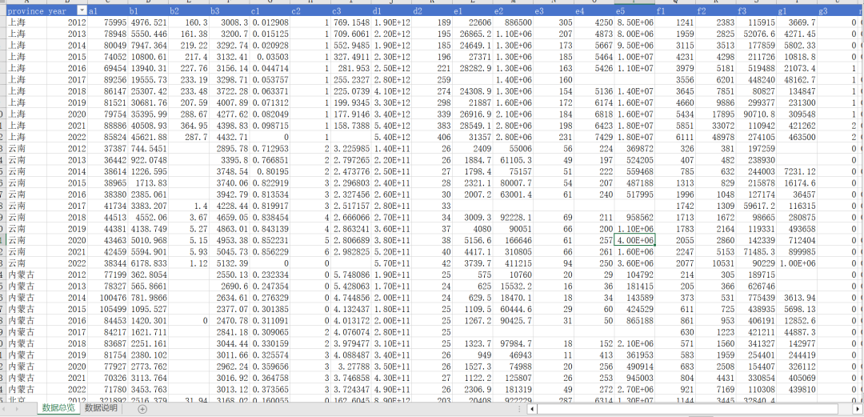This screenshot has width=864, height=417.
Task: Select the g1 header cell
Action: tap(797, 11)
